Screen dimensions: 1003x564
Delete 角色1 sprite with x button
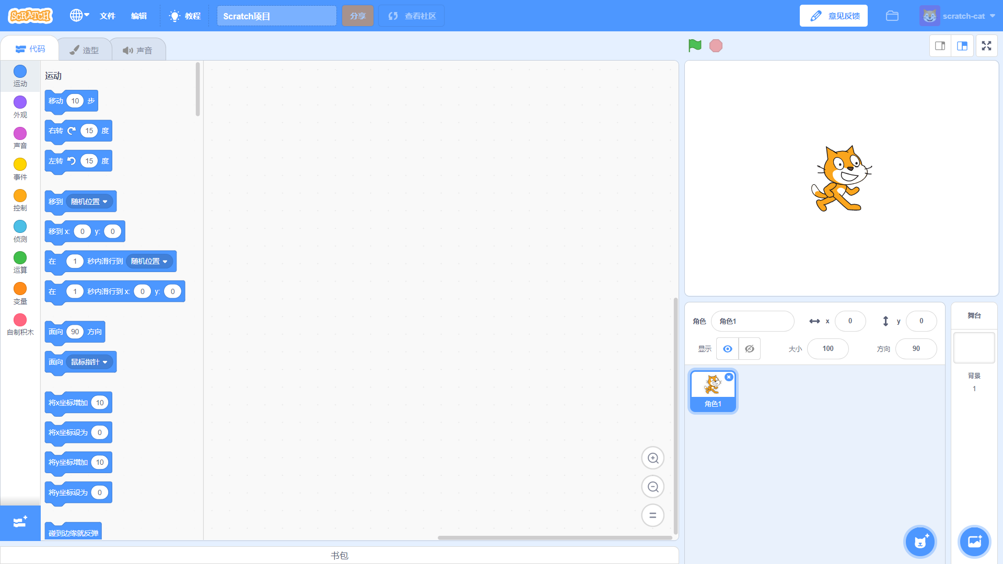[729, 377]
